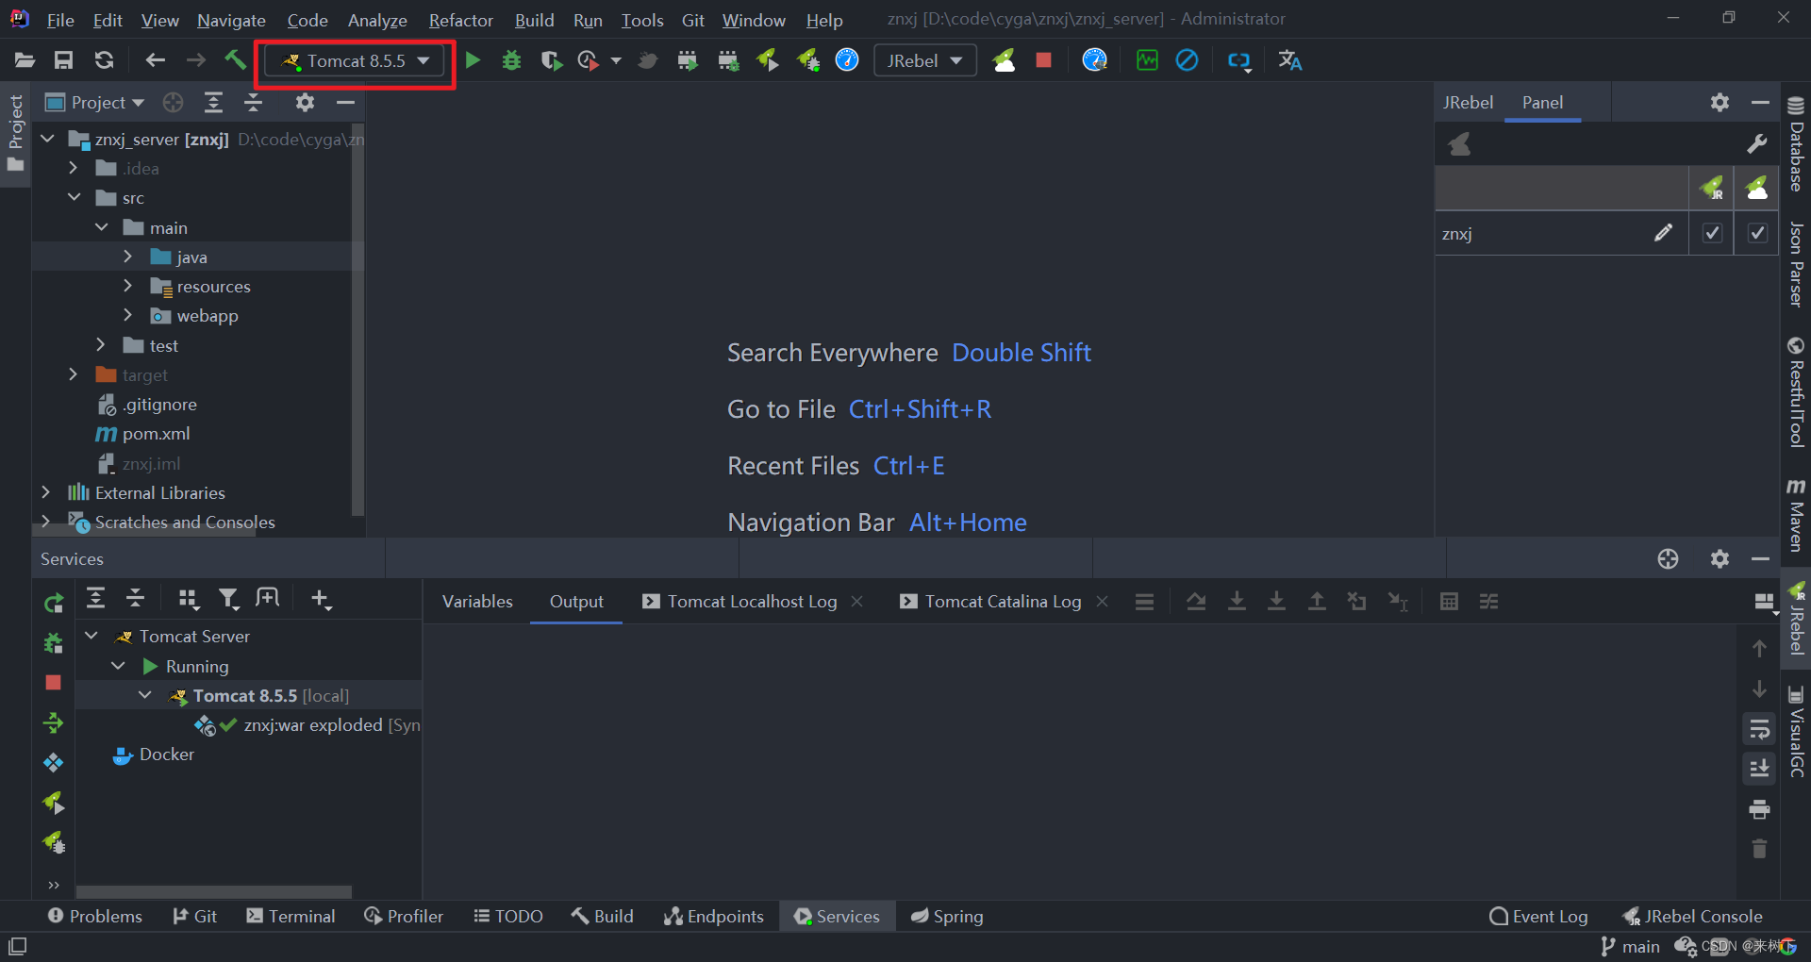The width and height of the screenshot is (1811, 962).
Task: Click the main Git branch indicator
Action: click(1630, 946)
